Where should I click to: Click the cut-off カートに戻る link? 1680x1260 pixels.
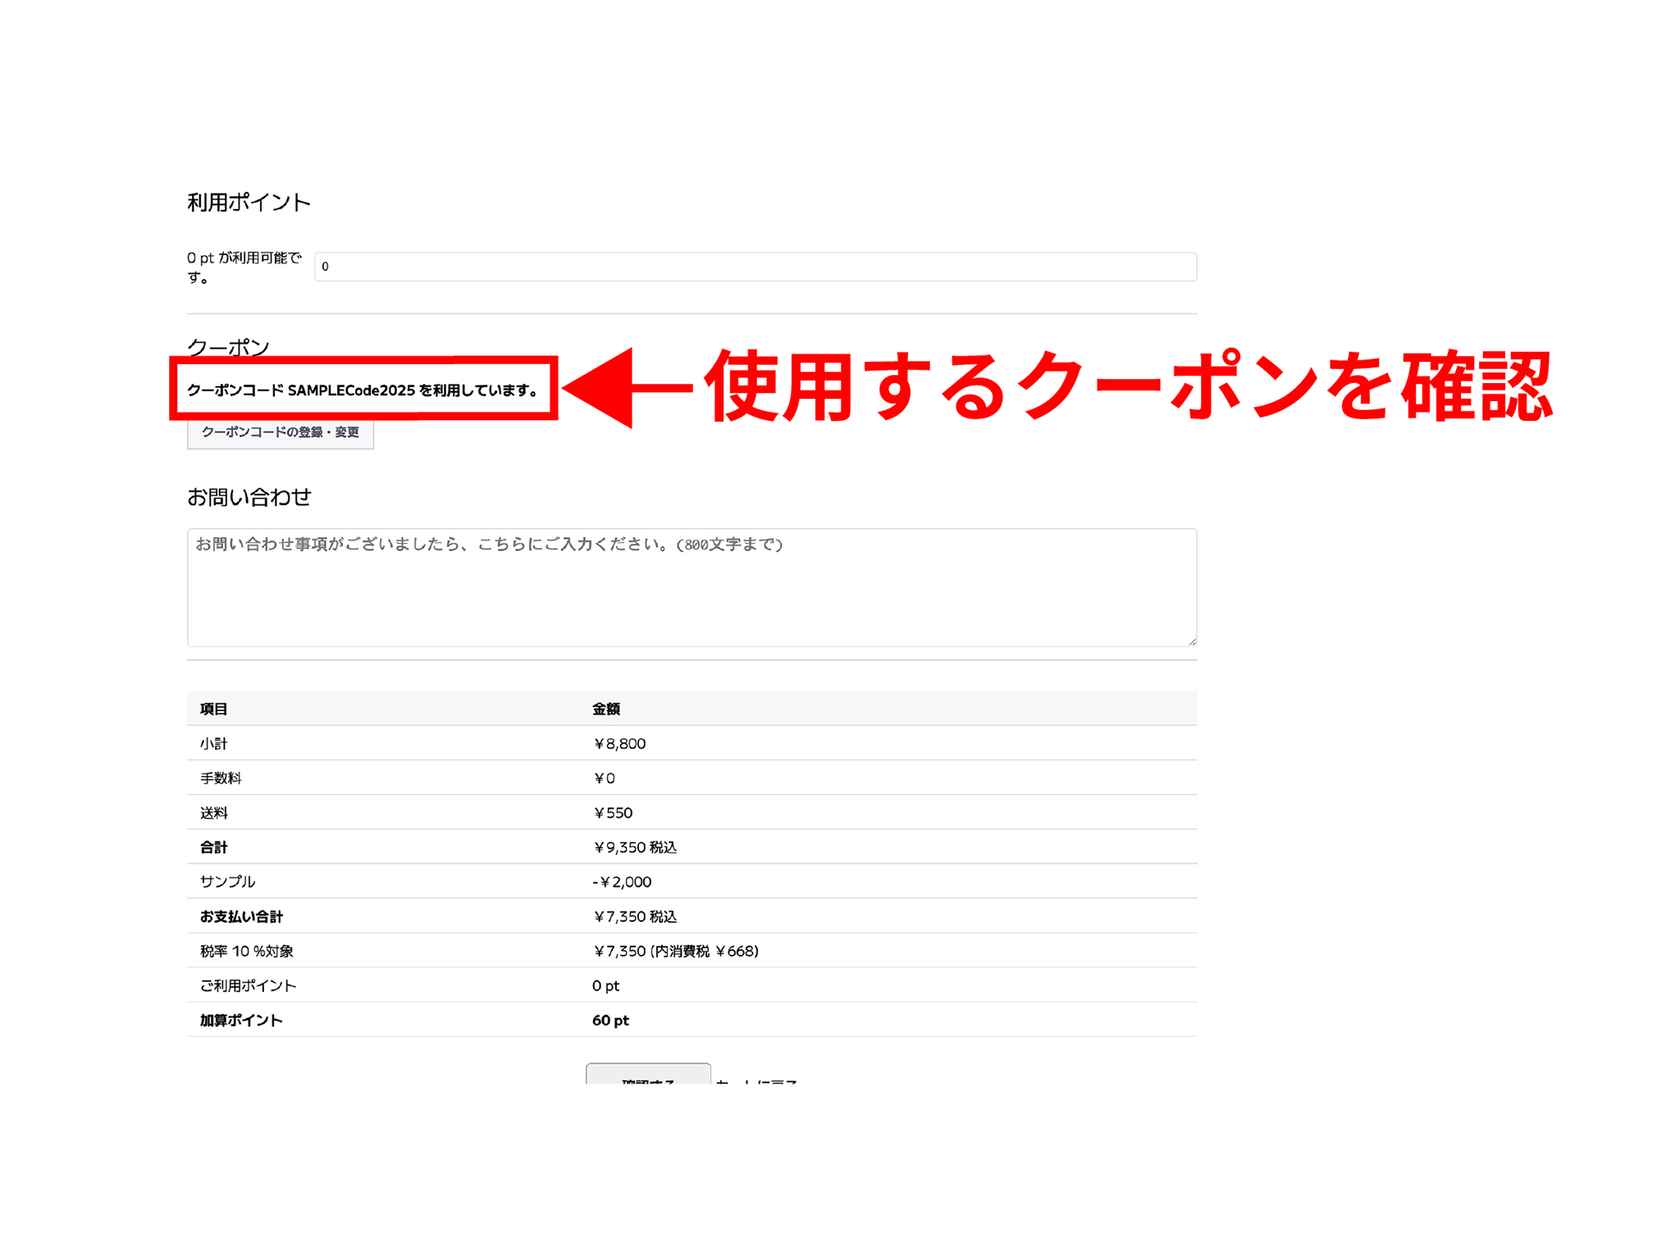click(756, 1081)
